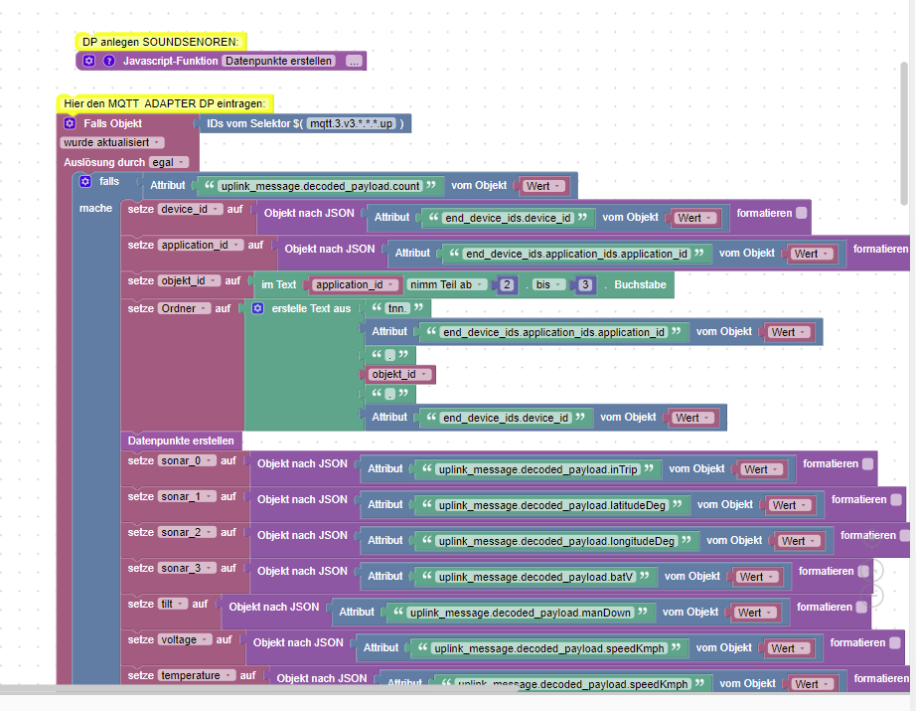Toggle formatieren checkbox in sonar_3 row
The height and width of the screenshot is (711, 916).
(x=863, y=571)
